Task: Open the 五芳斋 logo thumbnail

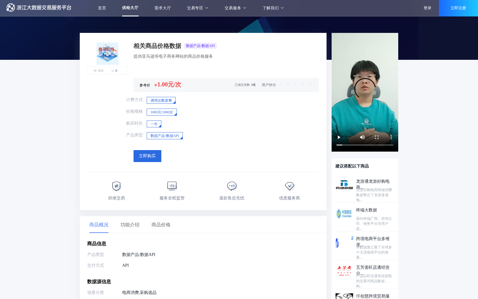Action: (x=344, y=271)
